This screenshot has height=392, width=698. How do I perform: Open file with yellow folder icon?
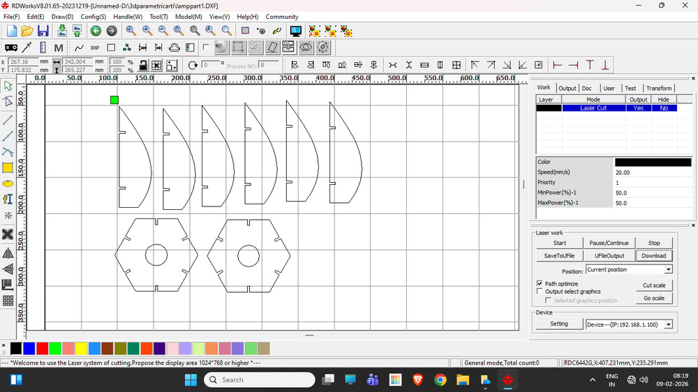point(27,31)
